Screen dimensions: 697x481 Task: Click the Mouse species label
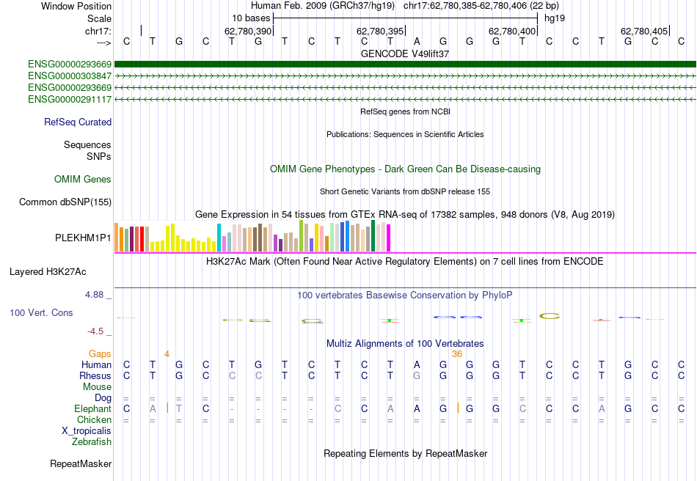(x=98, y=387)
